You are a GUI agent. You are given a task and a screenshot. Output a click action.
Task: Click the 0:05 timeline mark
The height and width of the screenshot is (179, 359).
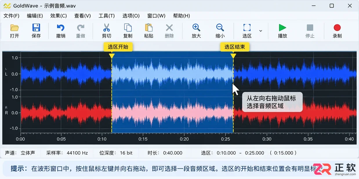(x=61, y=139)
